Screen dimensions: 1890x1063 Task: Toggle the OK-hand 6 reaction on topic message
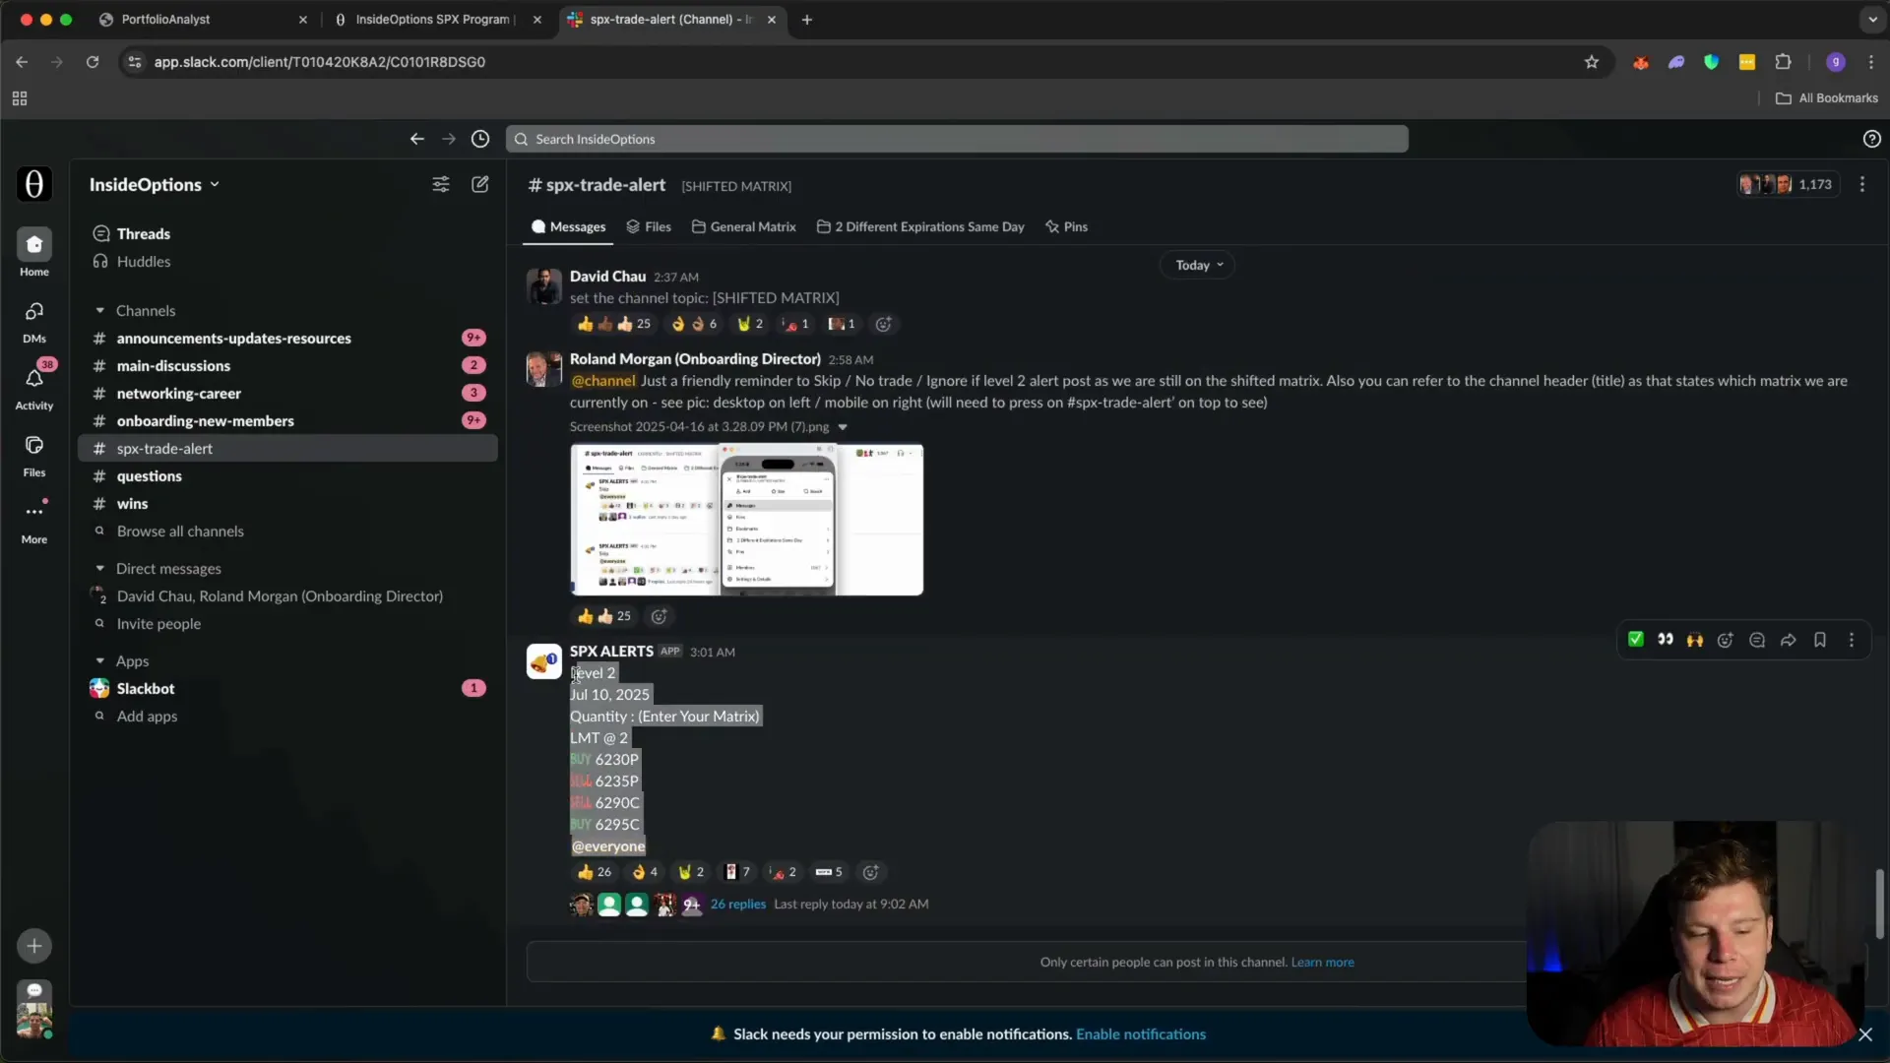694,324
